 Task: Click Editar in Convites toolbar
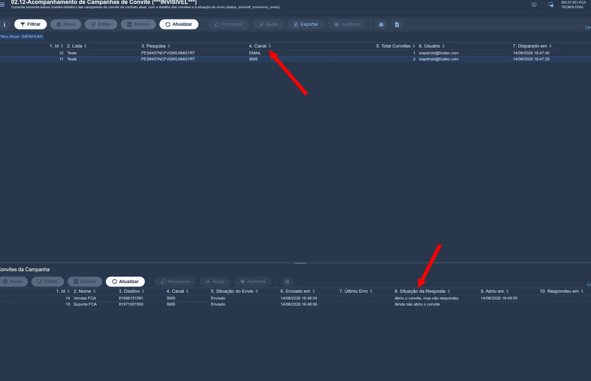point(48,282)
